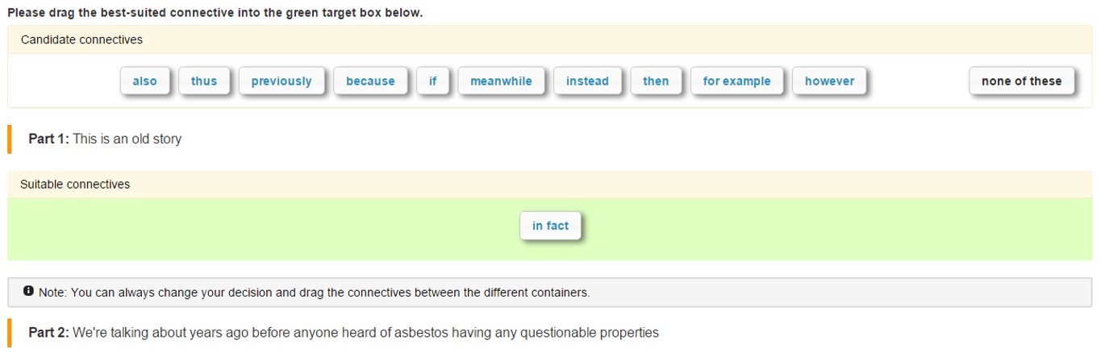Click the 'also' connective chip
The image size is (1105, 357).
point(144,81)
